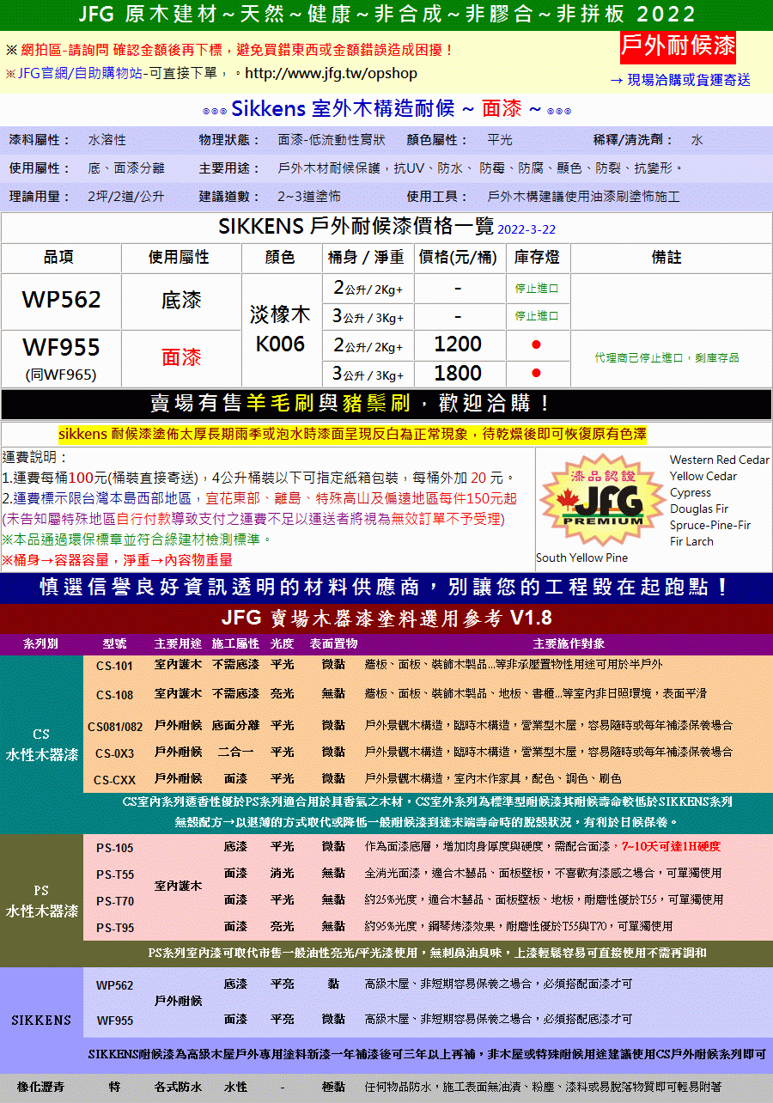Image resolution: width=773 pixels, height=1103 pixels.
Task: Select the 橡化瀝青 row label
Action: pyautogui.click(x=40, y=1088)
